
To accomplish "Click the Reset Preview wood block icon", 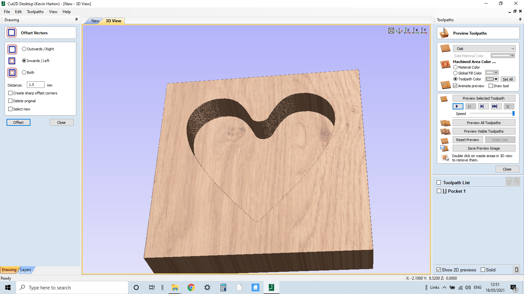I will coord(444,140).
